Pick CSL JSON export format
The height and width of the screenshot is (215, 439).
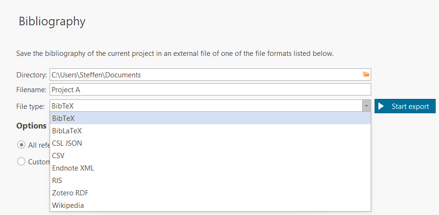tap(210, 143)
